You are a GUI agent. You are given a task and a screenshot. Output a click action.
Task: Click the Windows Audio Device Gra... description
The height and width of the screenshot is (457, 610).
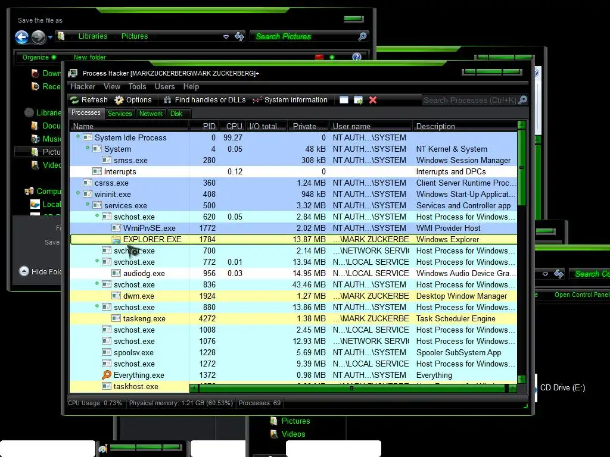[x=465, y=273]
